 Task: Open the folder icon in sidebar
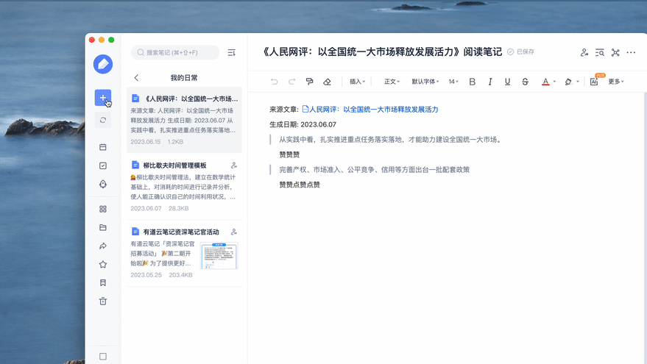103,227
